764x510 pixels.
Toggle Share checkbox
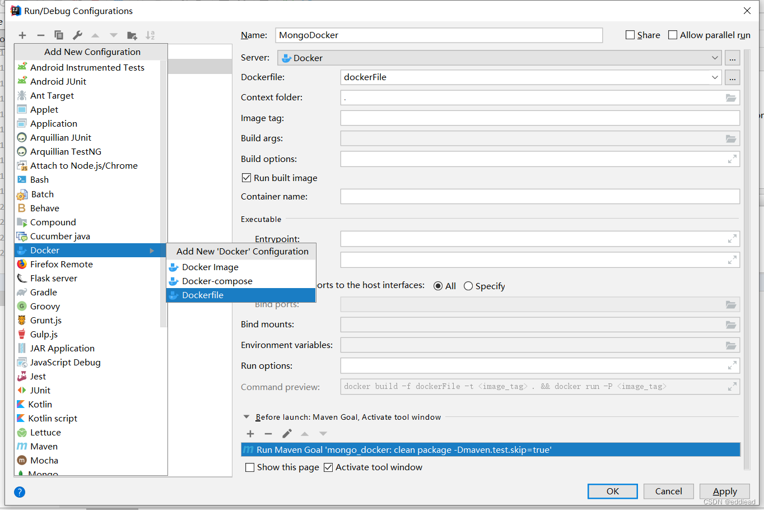click(x=630, y=35)
